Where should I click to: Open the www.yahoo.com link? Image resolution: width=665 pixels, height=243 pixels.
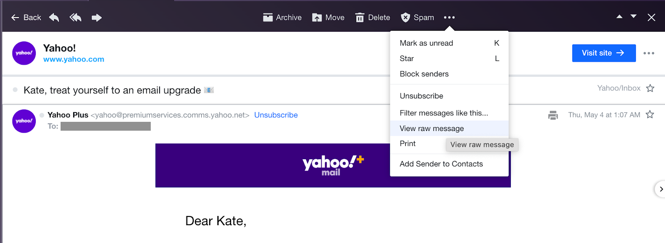click(x=74, y=59)
